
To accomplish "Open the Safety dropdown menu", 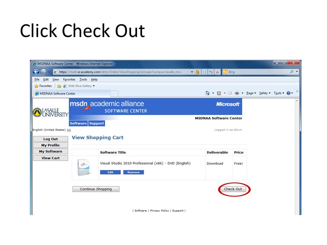I will click(265, 93).
